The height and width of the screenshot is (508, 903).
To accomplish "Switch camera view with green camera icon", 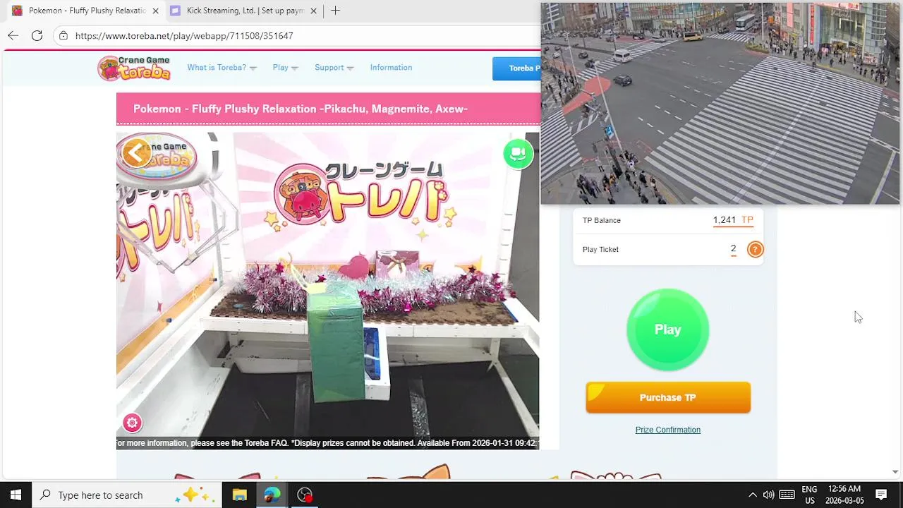I will click(x=518, y=154).
